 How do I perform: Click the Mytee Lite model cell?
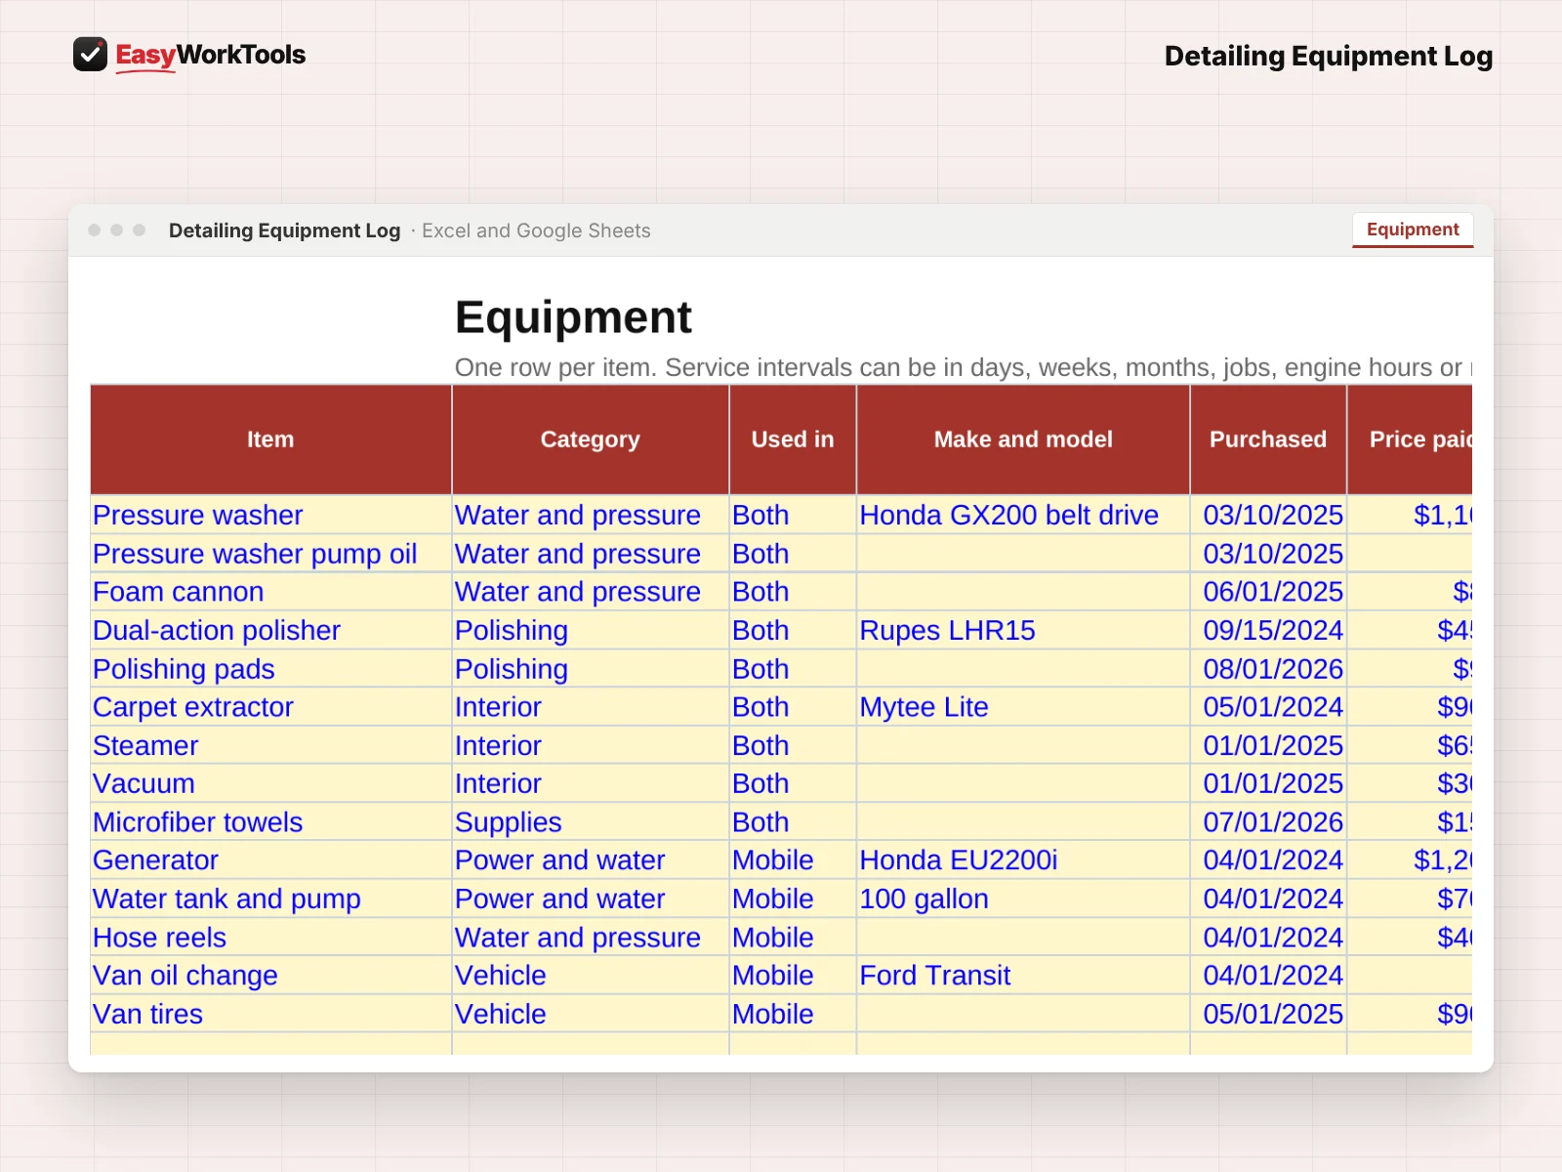[x=1023, y=707]
